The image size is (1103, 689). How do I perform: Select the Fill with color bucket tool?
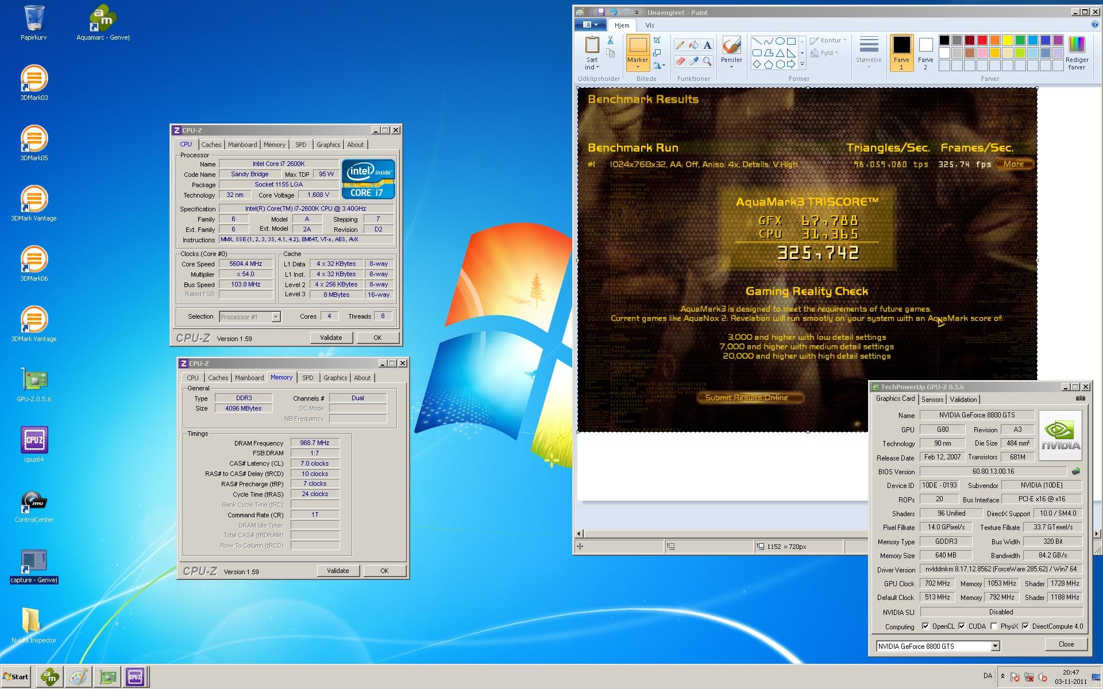694,45
